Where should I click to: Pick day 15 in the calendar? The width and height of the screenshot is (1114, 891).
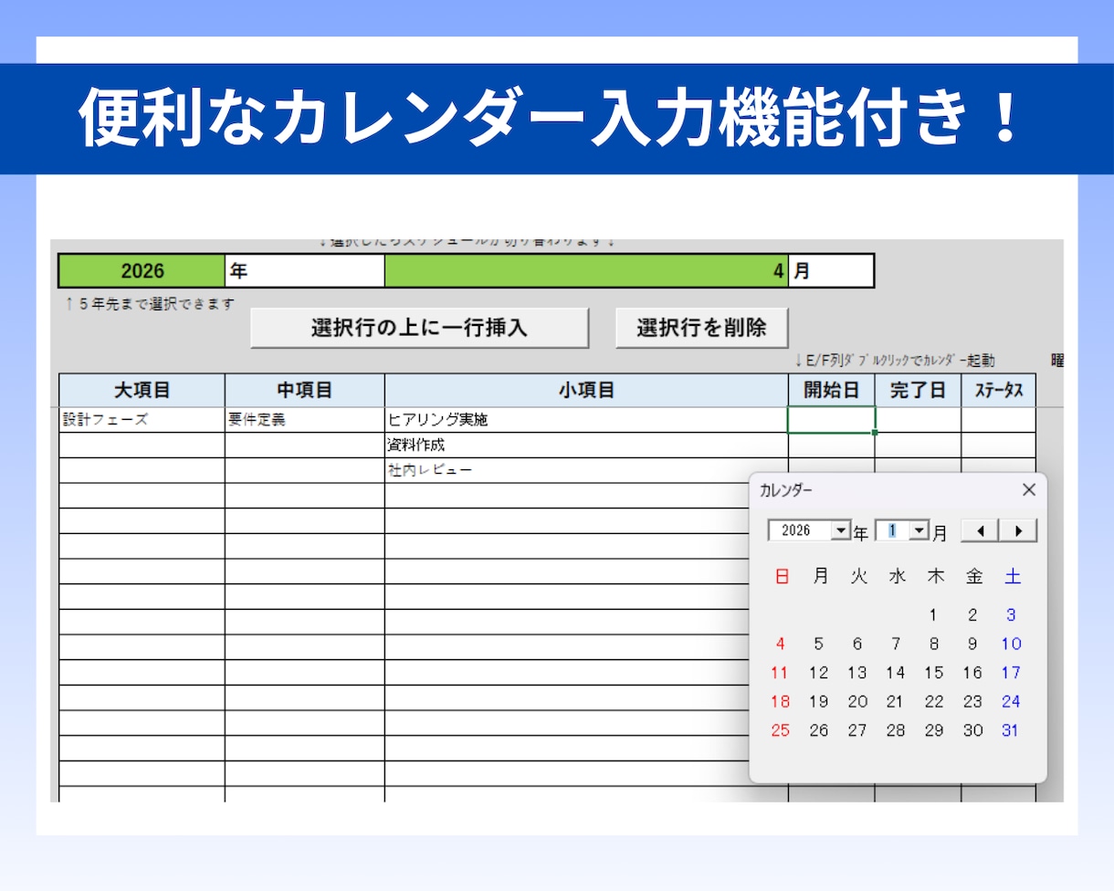coord(934,673)
